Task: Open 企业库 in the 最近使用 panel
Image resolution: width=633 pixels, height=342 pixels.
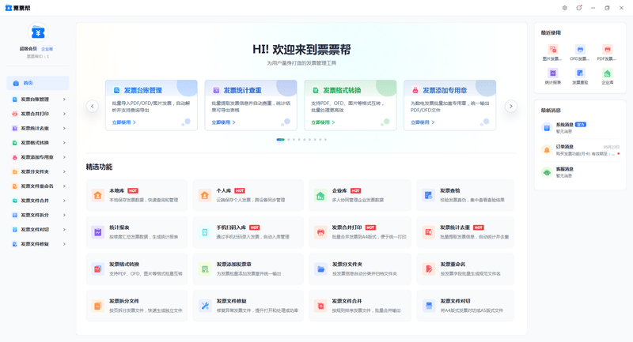Action: [x=607, y=73]
